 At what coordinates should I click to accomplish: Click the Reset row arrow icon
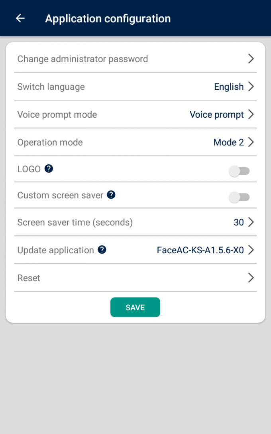(251, 278)
